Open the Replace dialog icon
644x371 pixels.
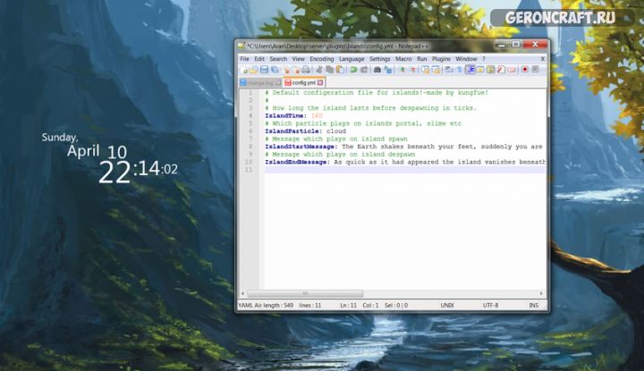coord(387,70)
